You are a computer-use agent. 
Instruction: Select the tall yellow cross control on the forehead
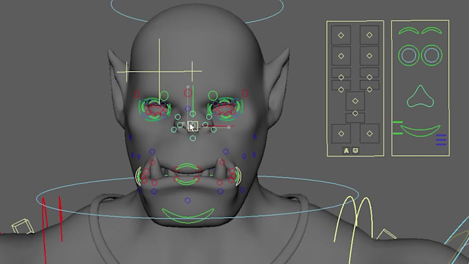(159, 72)
